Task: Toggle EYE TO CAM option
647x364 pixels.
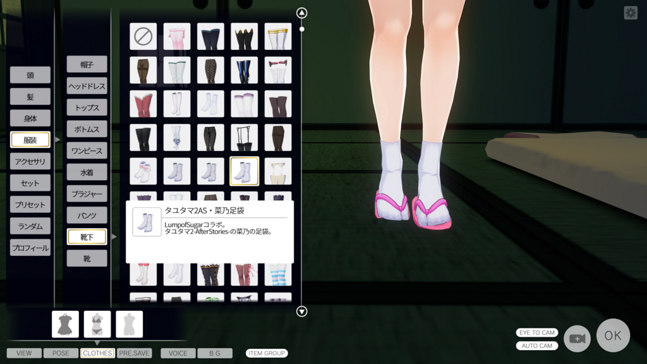Action: (537, 332)
